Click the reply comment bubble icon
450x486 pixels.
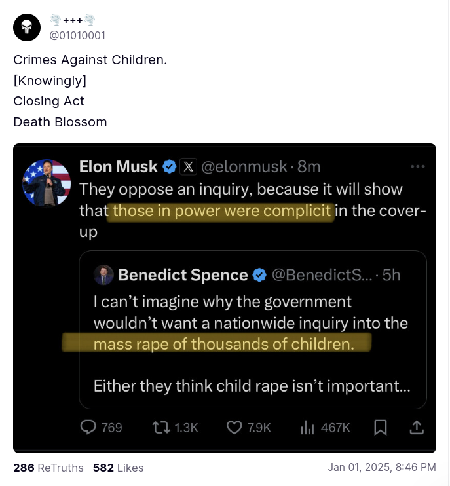(88, 427)
